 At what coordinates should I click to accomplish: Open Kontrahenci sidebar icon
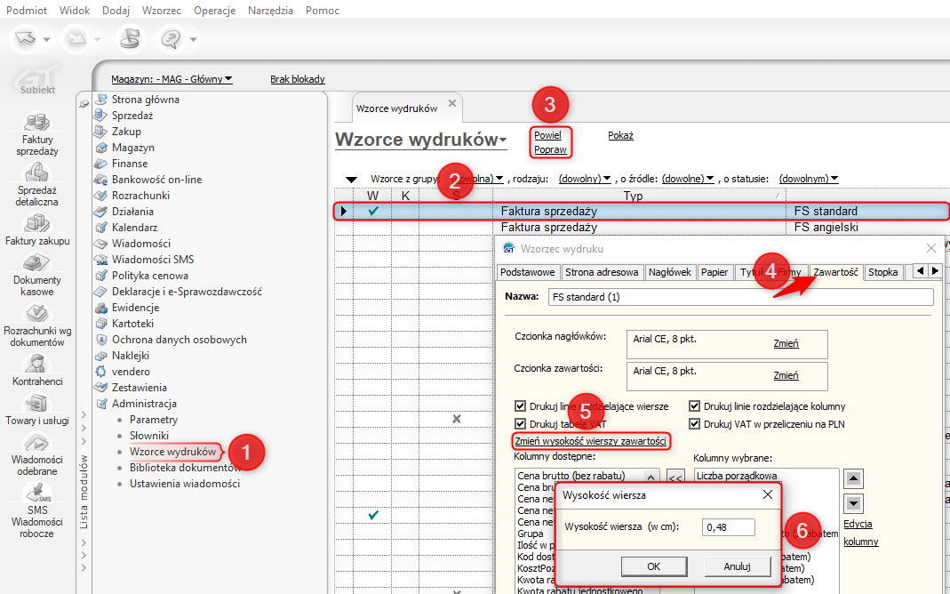[37, 363]
